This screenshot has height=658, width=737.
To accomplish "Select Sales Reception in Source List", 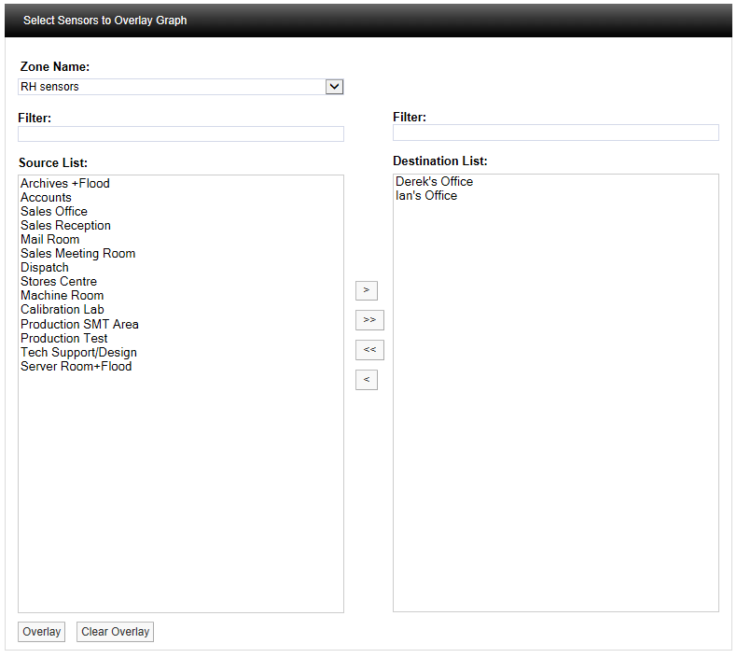I will (65, 226).
